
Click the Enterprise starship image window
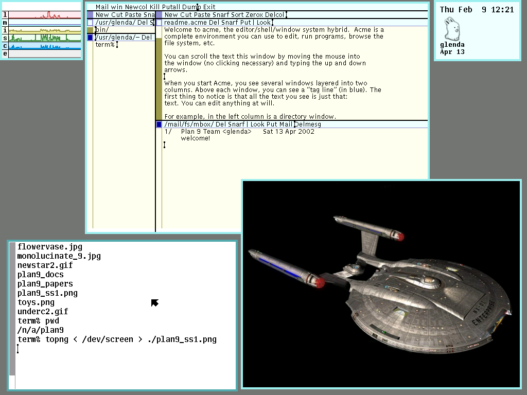381,283
